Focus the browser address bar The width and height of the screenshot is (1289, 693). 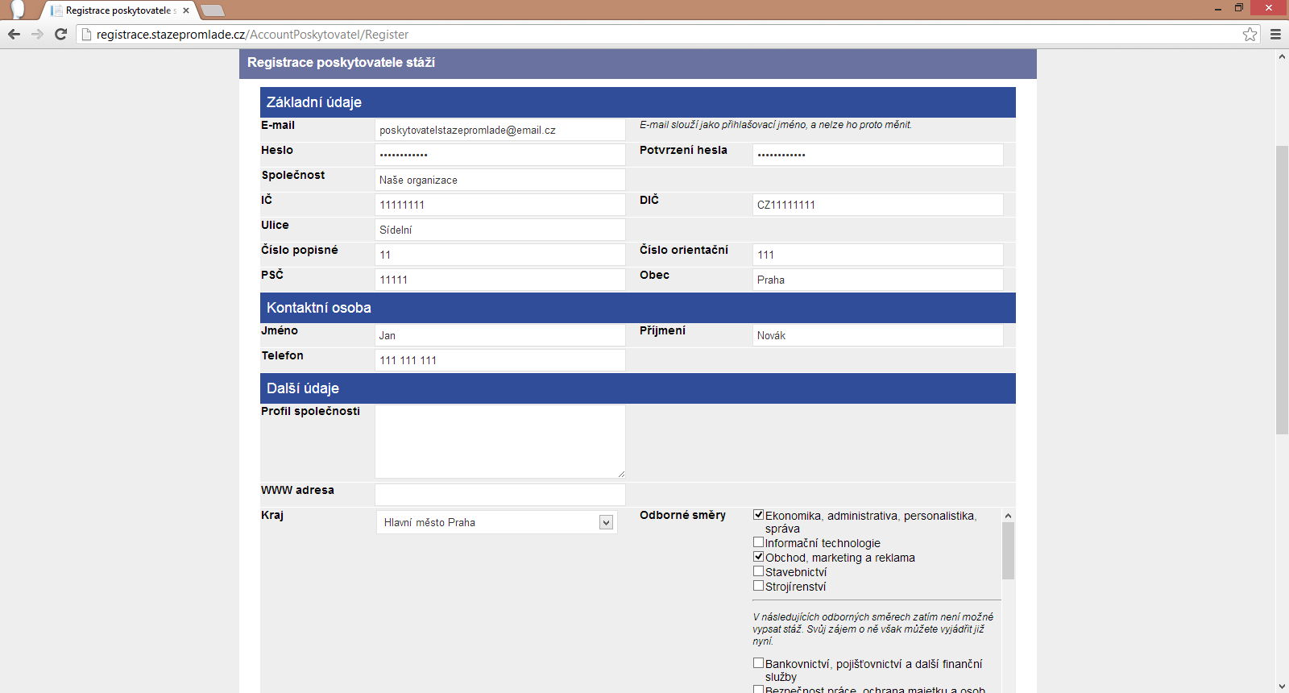point(667,34)
